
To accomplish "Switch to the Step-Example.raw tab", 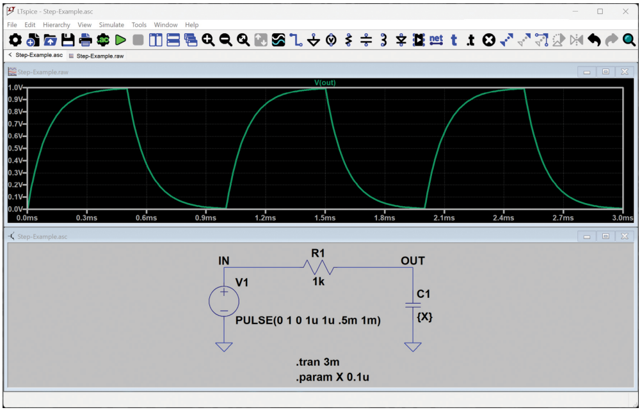I will [x=99, y=56].
